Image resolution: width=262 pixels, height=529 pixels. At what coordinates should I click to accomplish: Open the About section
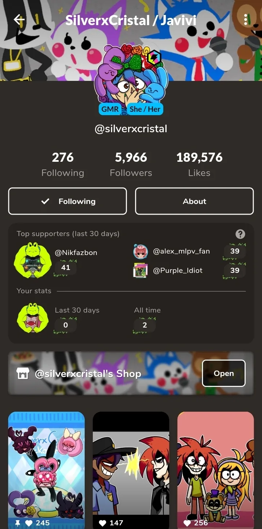[x=194, y=201]
